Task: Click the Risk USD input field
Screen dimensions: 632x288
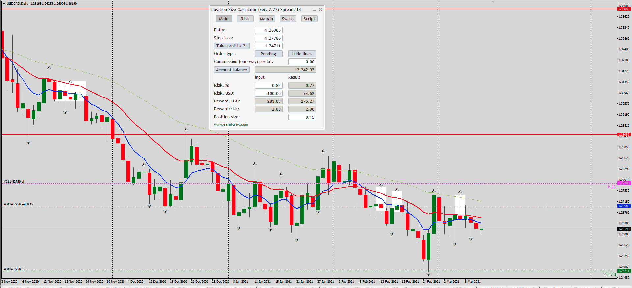Action: [x=268, y=93]
